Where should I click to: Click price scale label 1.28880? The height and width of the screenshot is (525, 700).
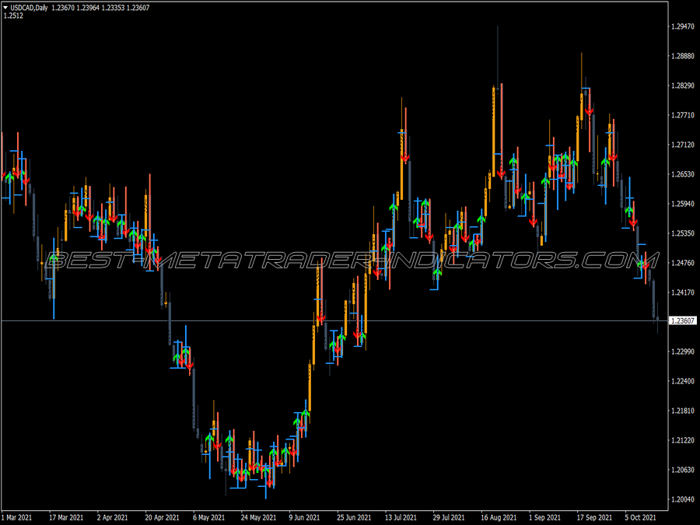point(683,56)
